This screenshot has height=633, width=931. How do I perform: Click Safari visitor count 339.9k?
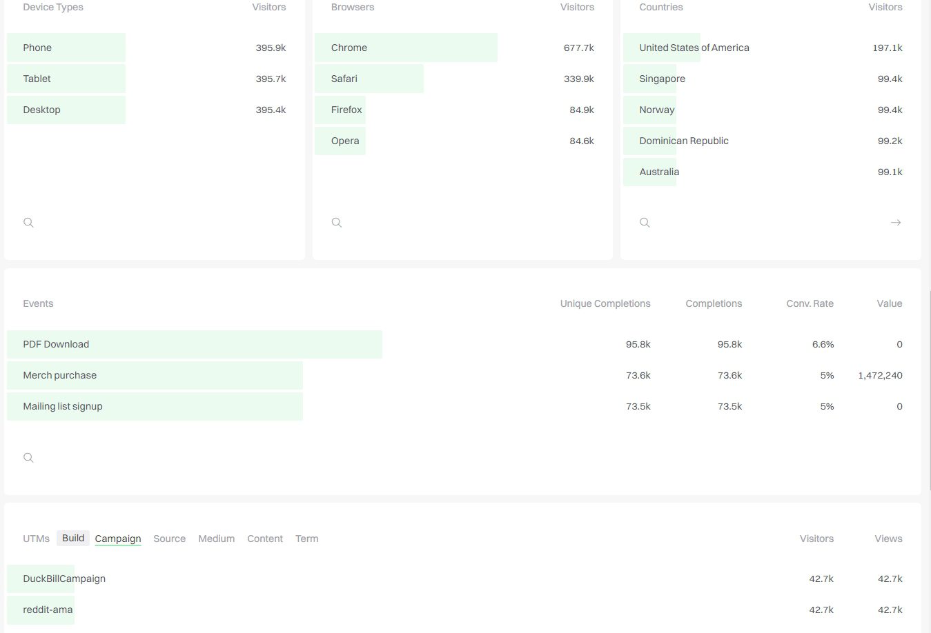[578, 79]
